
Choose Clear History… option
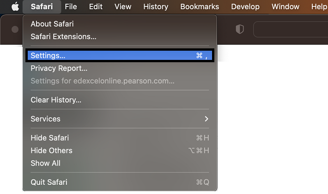tap(56, 100)
